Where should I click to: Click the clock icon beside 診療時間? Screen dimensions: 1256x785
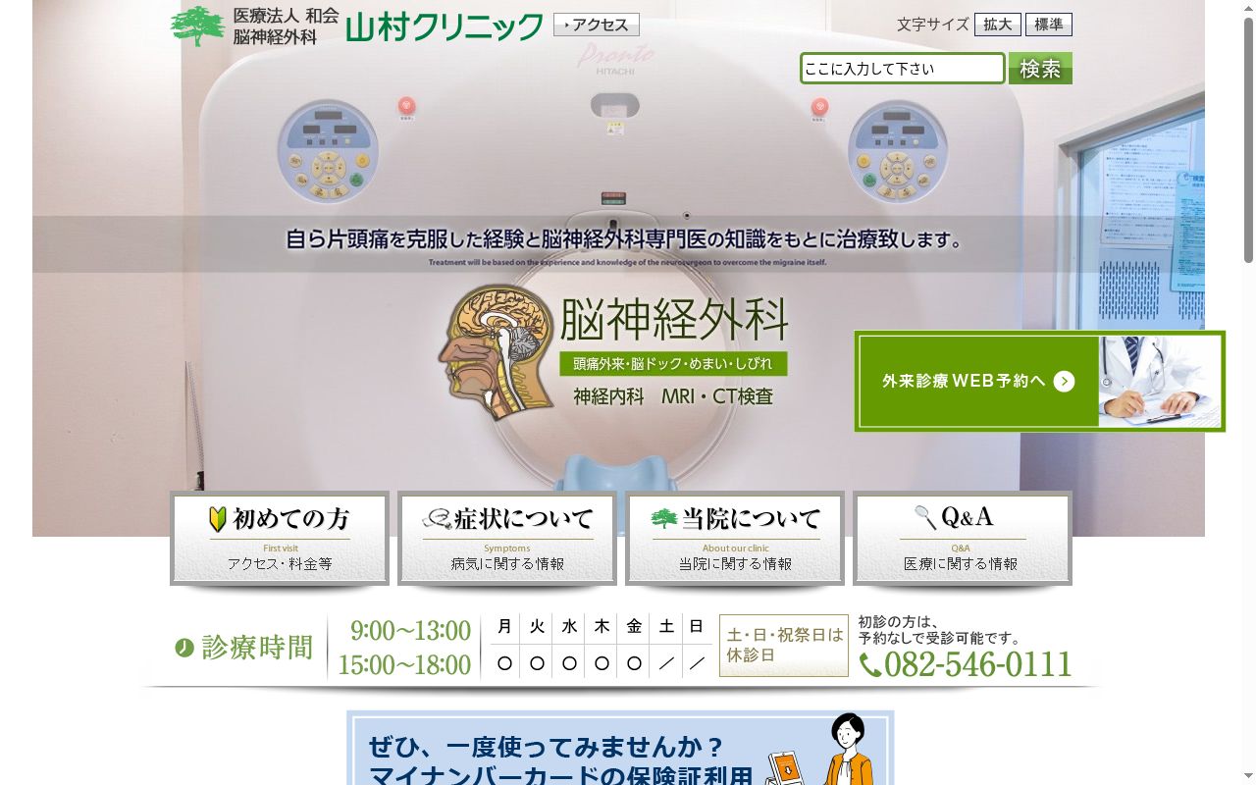tap(184, 648)
